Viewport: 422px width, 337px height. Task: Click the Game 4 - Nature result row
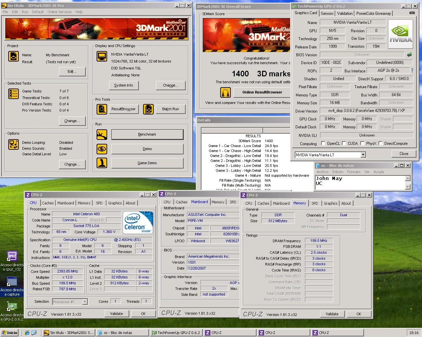[258, 175]
